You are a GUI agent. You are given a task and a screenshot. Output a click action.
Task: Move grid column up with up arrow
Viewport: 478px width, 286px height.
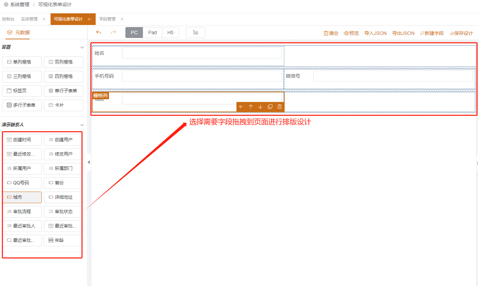click(251, 107)
